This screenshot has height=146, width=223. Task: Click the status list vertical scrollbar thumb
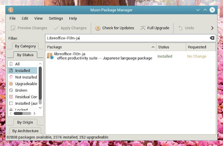40,83
